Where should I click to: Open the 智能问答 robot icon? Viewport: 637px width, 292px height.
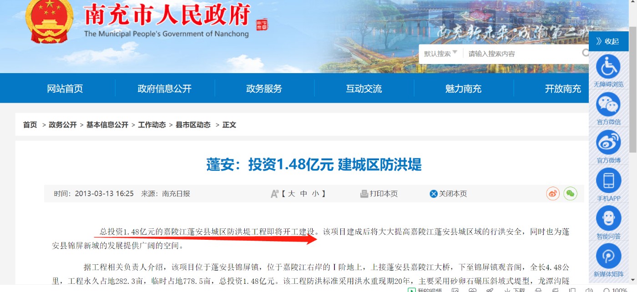[x=608, y=218]
